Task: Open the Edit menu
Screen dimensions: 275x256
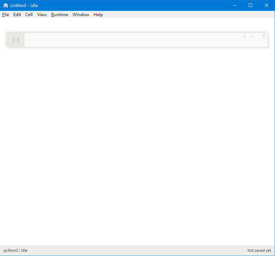Action: [x=17, y=15]
